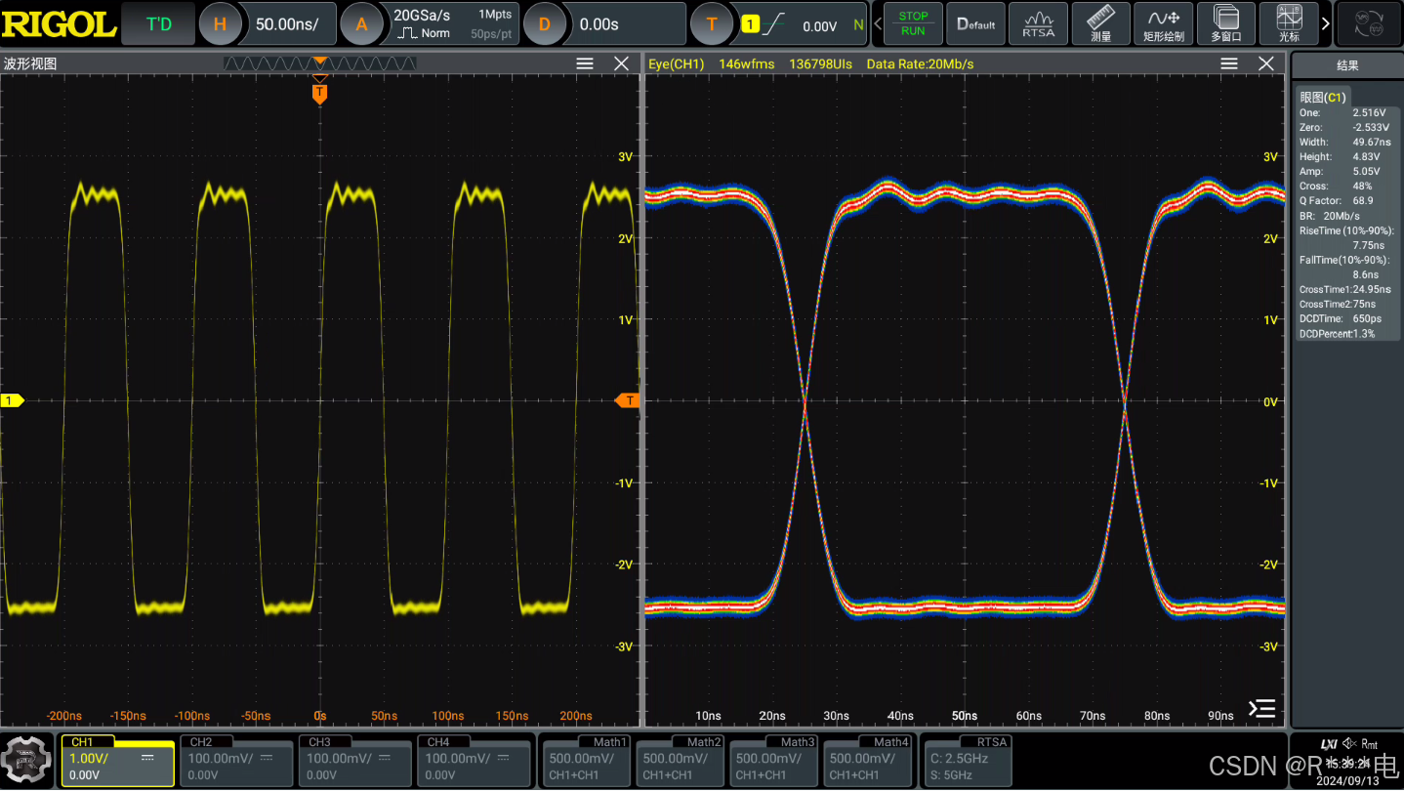
Task: Tap the orange trigger position T marker on top
Action: [x=319, y=93]
